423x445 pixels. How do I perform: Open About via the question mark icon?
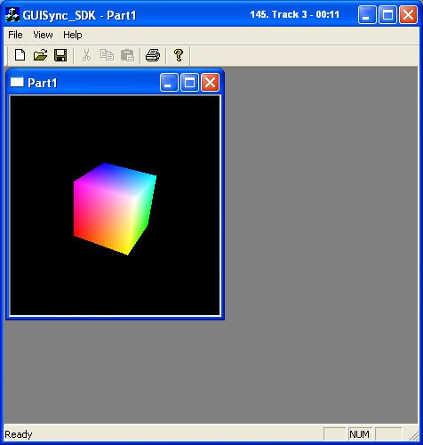coord(179,55)
